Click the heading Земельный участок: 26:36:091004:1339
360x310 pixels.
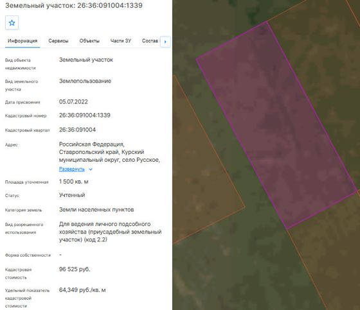(74, 5)
